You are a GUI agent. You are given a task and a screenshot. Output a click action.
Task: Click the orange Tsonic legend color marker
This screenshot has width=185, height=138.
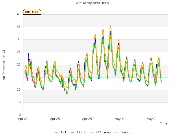117,133
